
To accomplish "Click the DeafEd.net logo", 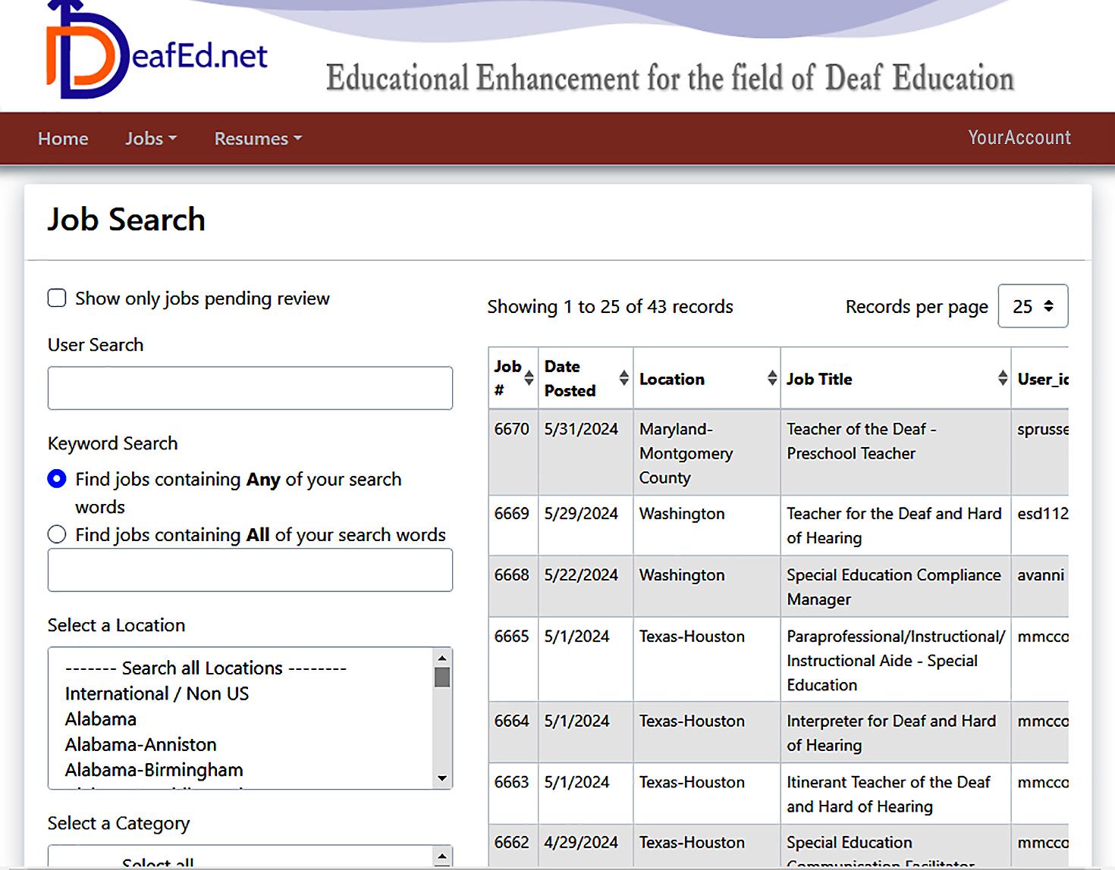I will pyautogui.click(x=157, y=51).
